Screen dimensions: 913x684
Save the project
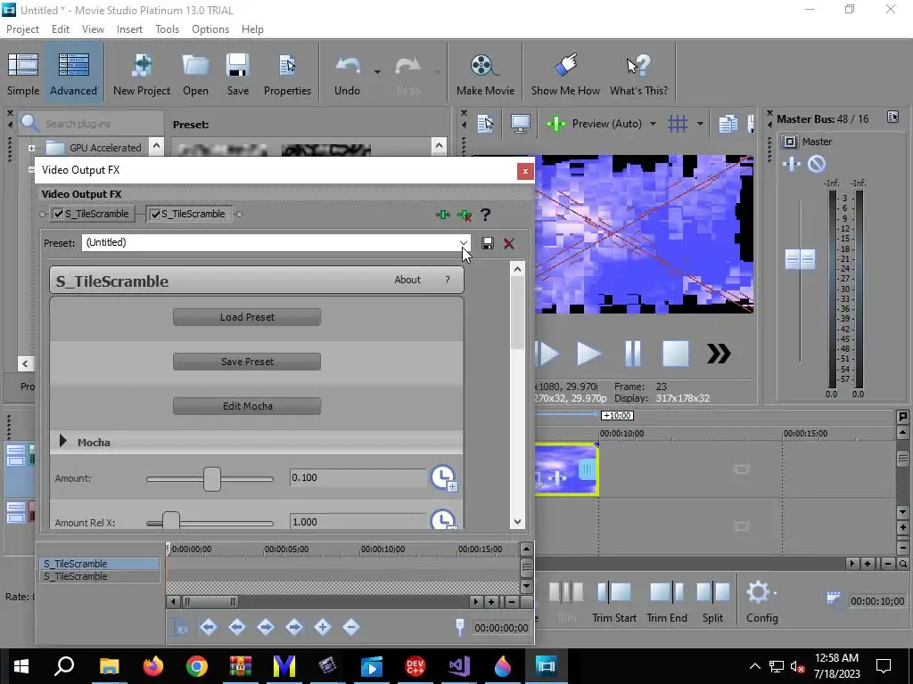tap(237, 75)
